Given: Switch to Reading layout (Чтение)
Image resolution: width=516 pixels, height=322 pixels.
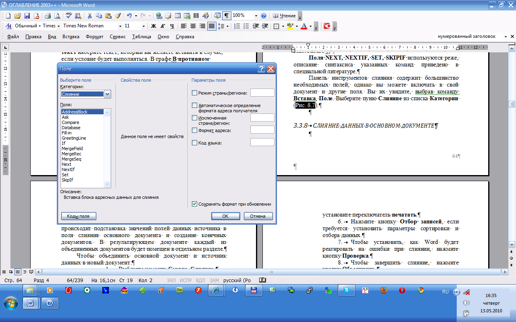Looking at the screenshot, I should click(284, 16).
